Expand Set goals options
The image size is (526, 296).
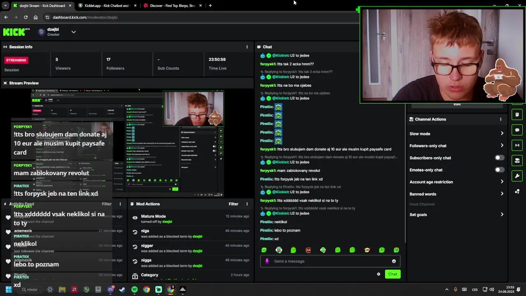coord(502,215)
